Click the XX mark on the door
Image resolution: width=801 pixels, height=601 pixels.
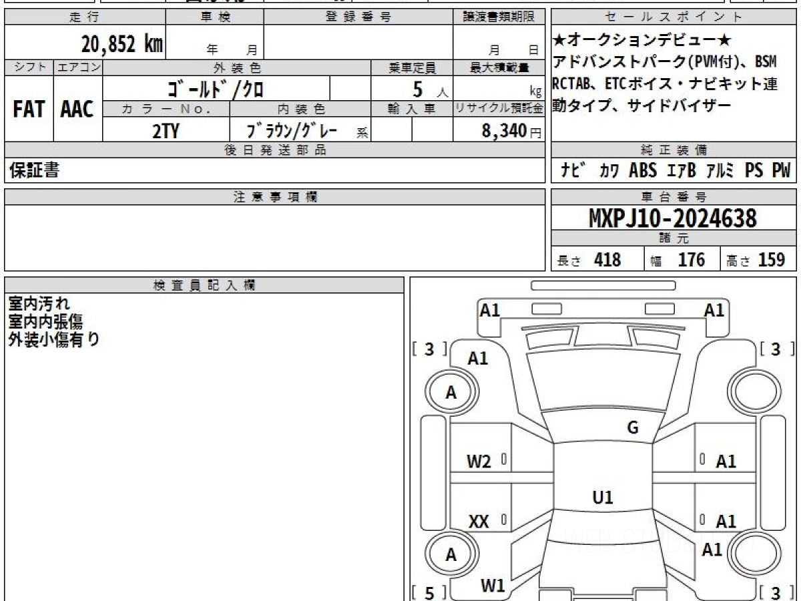(479, 521)
